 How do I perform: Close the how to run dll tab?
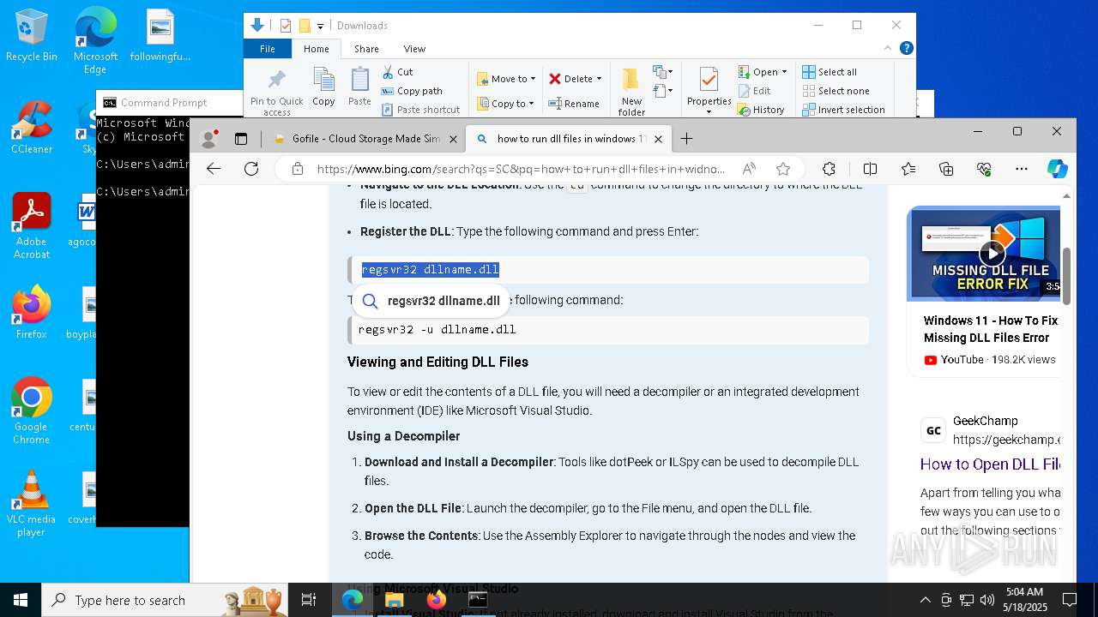pyautogui.click(x=659, y=139)
